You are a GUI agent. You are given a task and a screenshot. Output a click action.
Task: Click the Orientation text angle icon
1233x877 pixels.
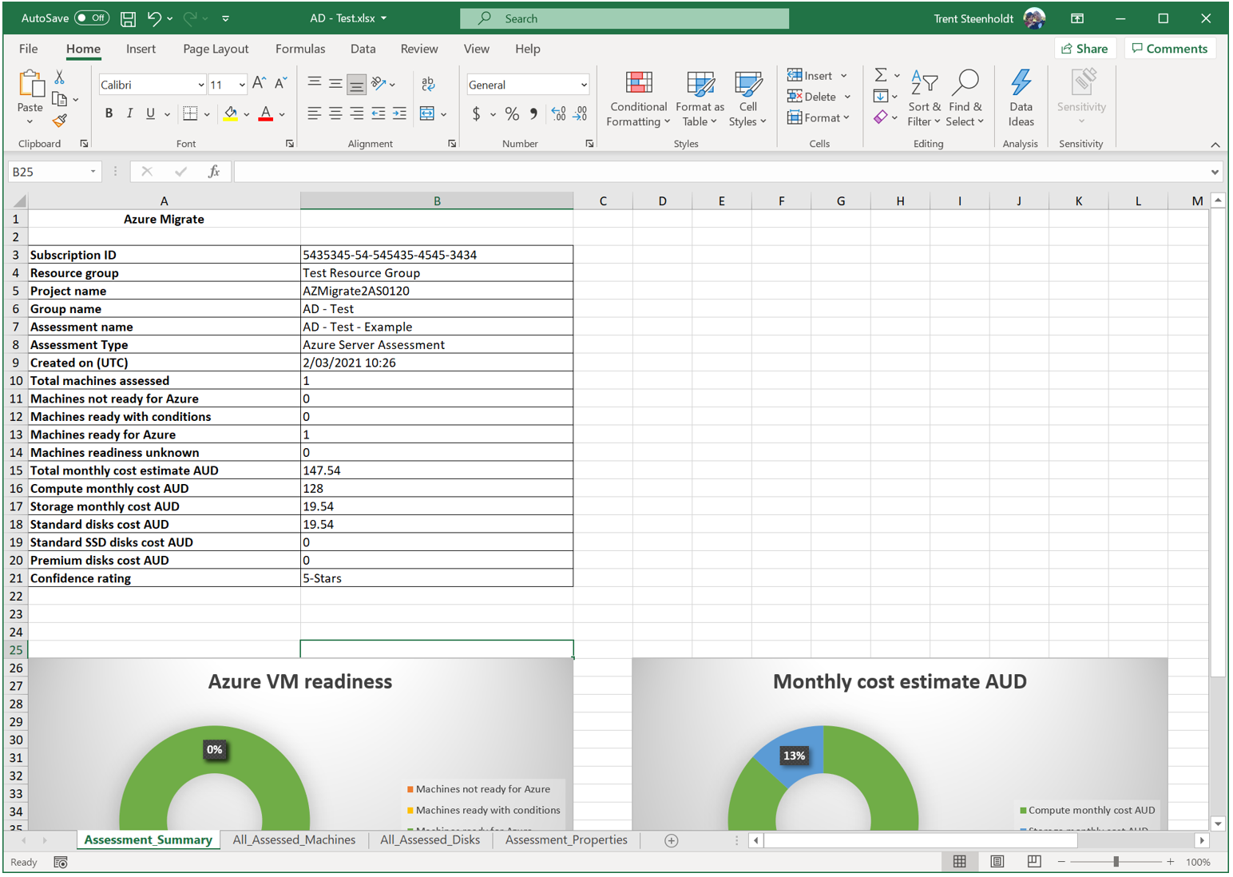(379, 84)
